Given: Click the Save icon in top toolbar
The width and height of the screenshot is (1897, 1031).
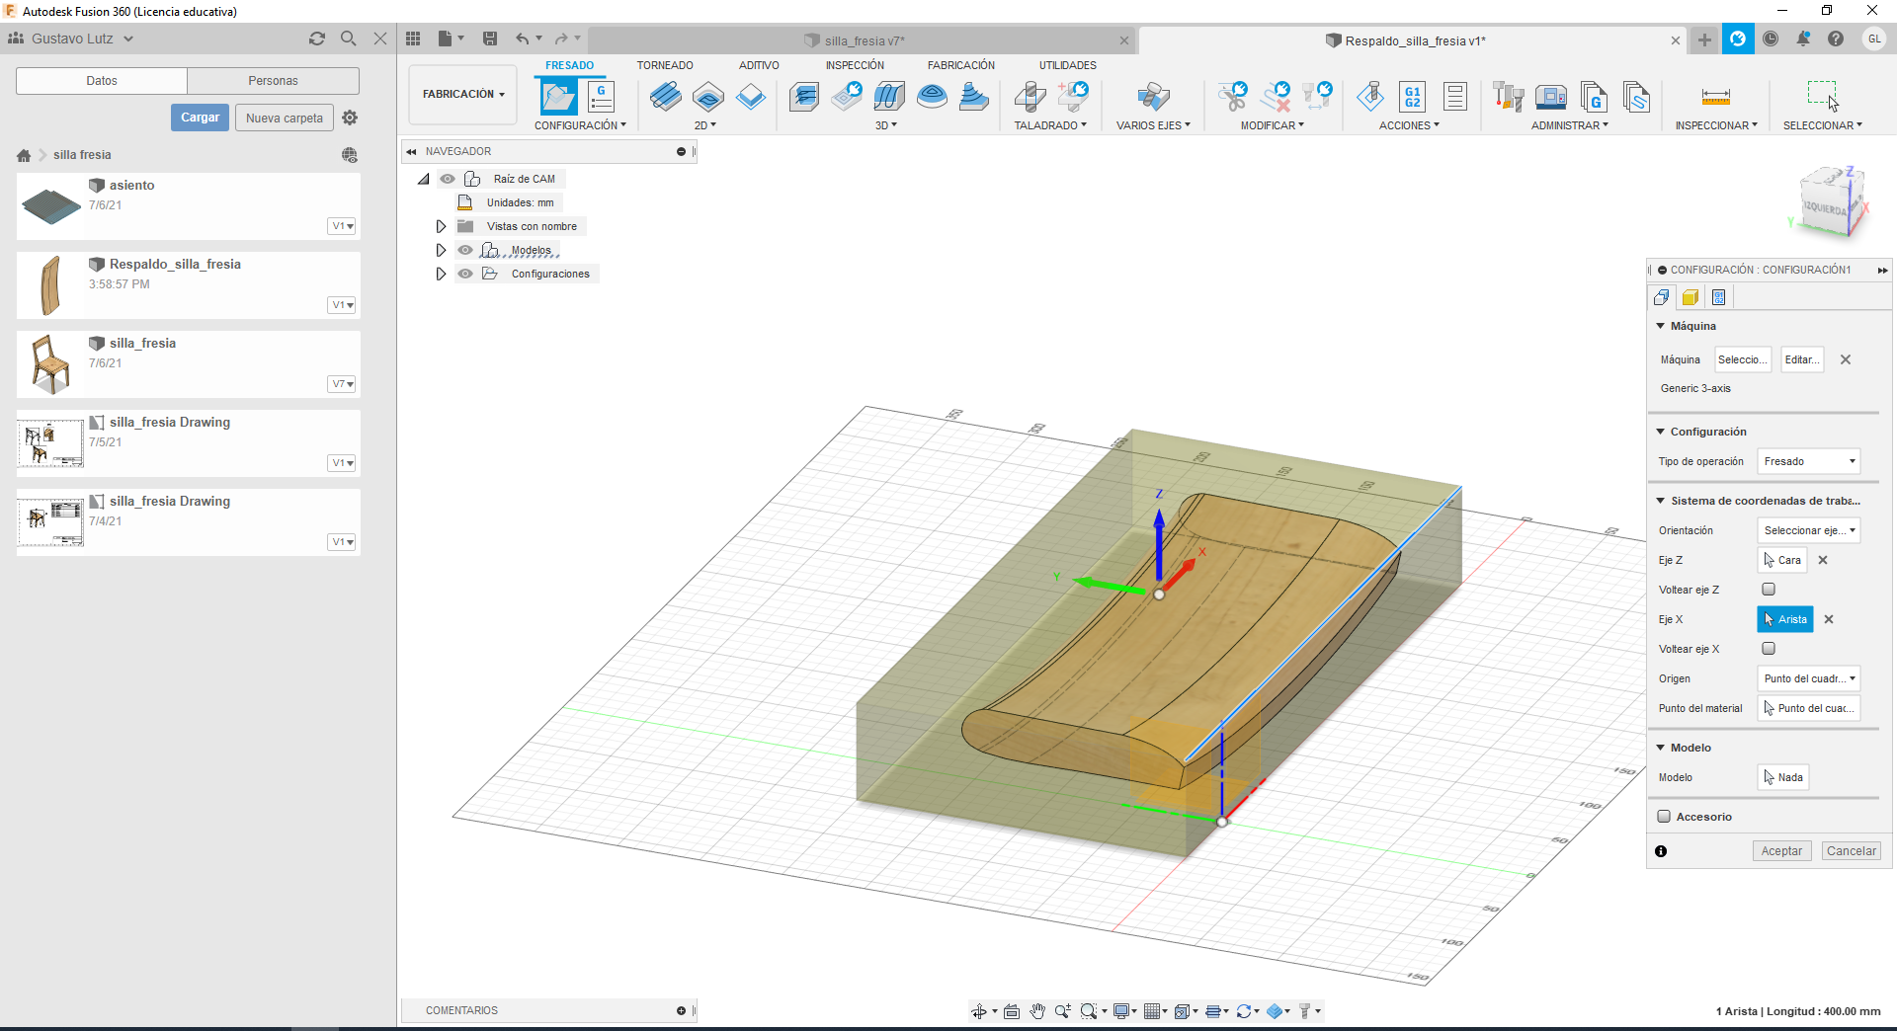Looking at the screenshot, I should coord(490,39).
